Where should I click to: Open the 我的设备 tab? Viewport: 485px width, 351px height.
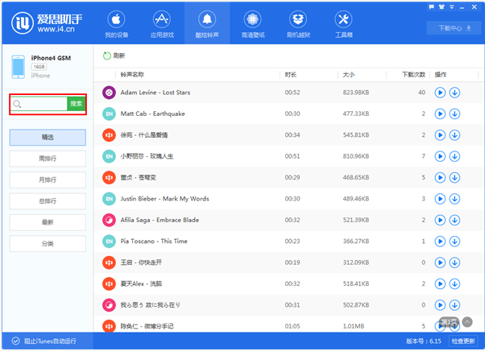(x=116, y=23)
